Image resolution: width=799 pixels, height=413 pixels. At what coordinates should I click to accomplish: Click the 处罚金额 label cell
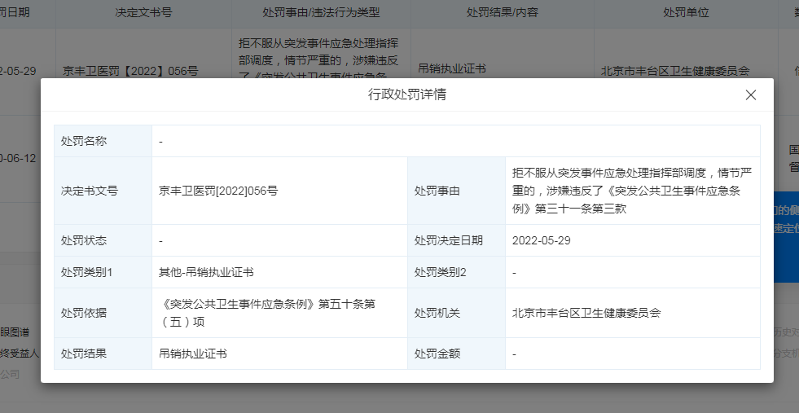coord(437,354)
